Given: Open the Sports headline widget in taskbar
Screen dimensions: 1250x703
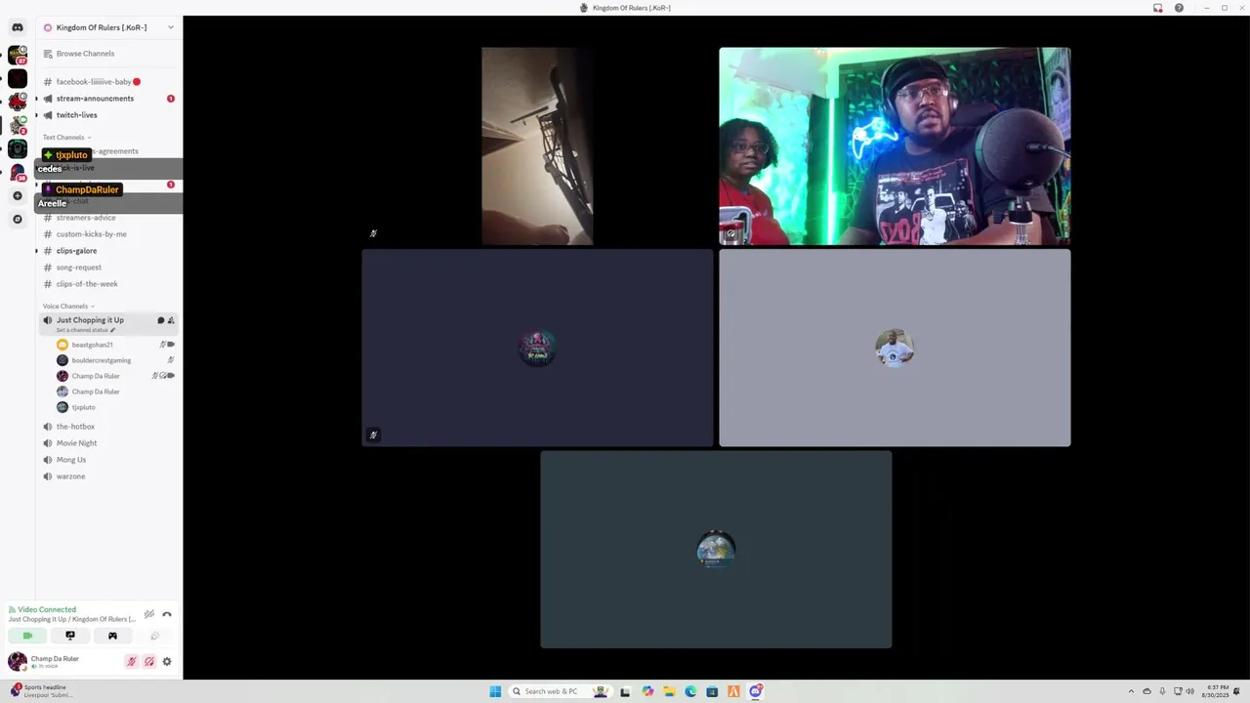Looking at the screenshot, I should (40, 691).
